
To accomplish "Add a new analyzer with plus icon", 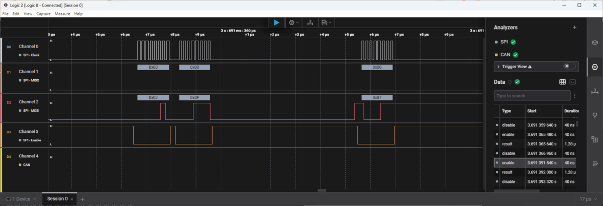I will pos(574,28).
